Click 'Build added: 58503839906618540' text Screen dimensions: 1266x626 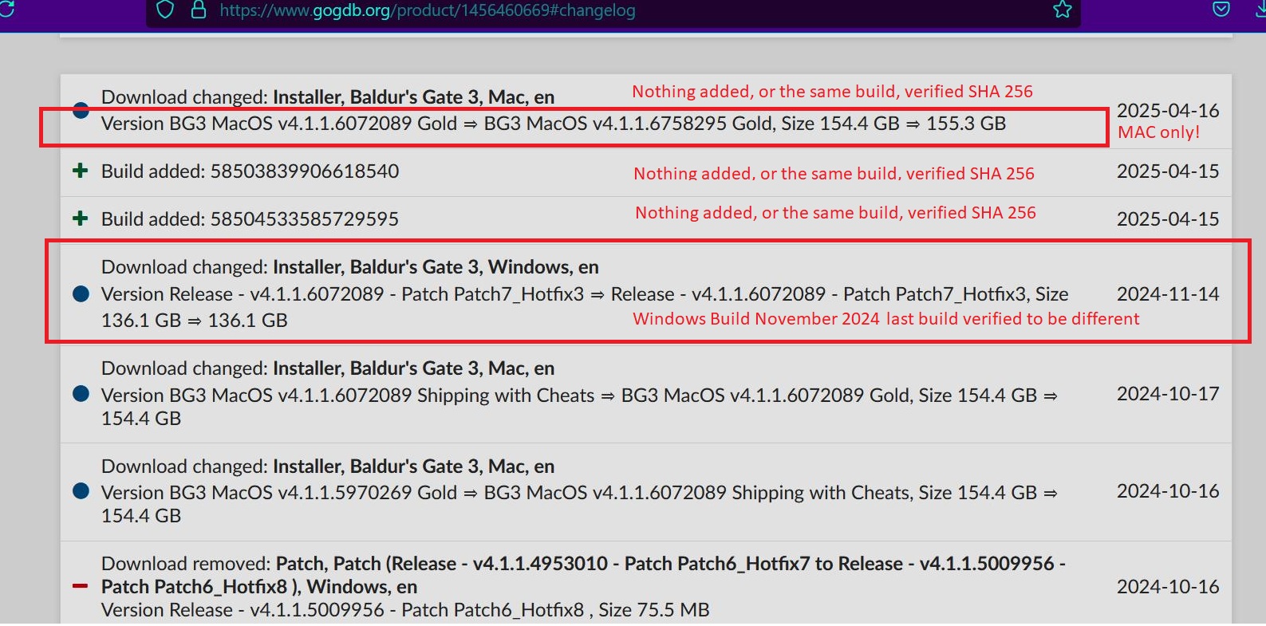[x=250, y=171]
